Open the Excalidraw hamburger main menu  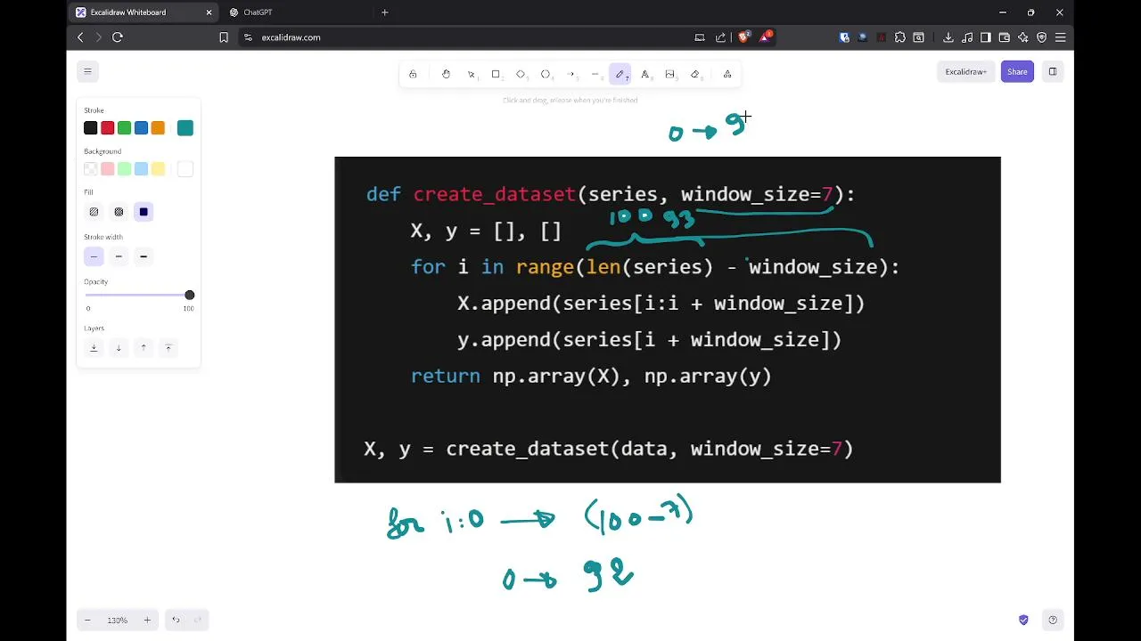pyautogui.click(x=87, y=71)
